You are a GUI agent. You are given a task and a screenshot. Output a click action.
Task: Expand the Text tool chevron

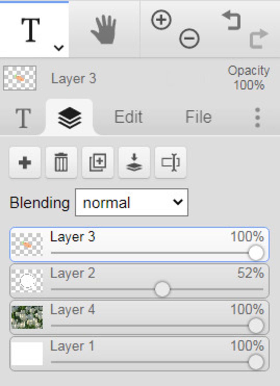[x=59, y=48]
